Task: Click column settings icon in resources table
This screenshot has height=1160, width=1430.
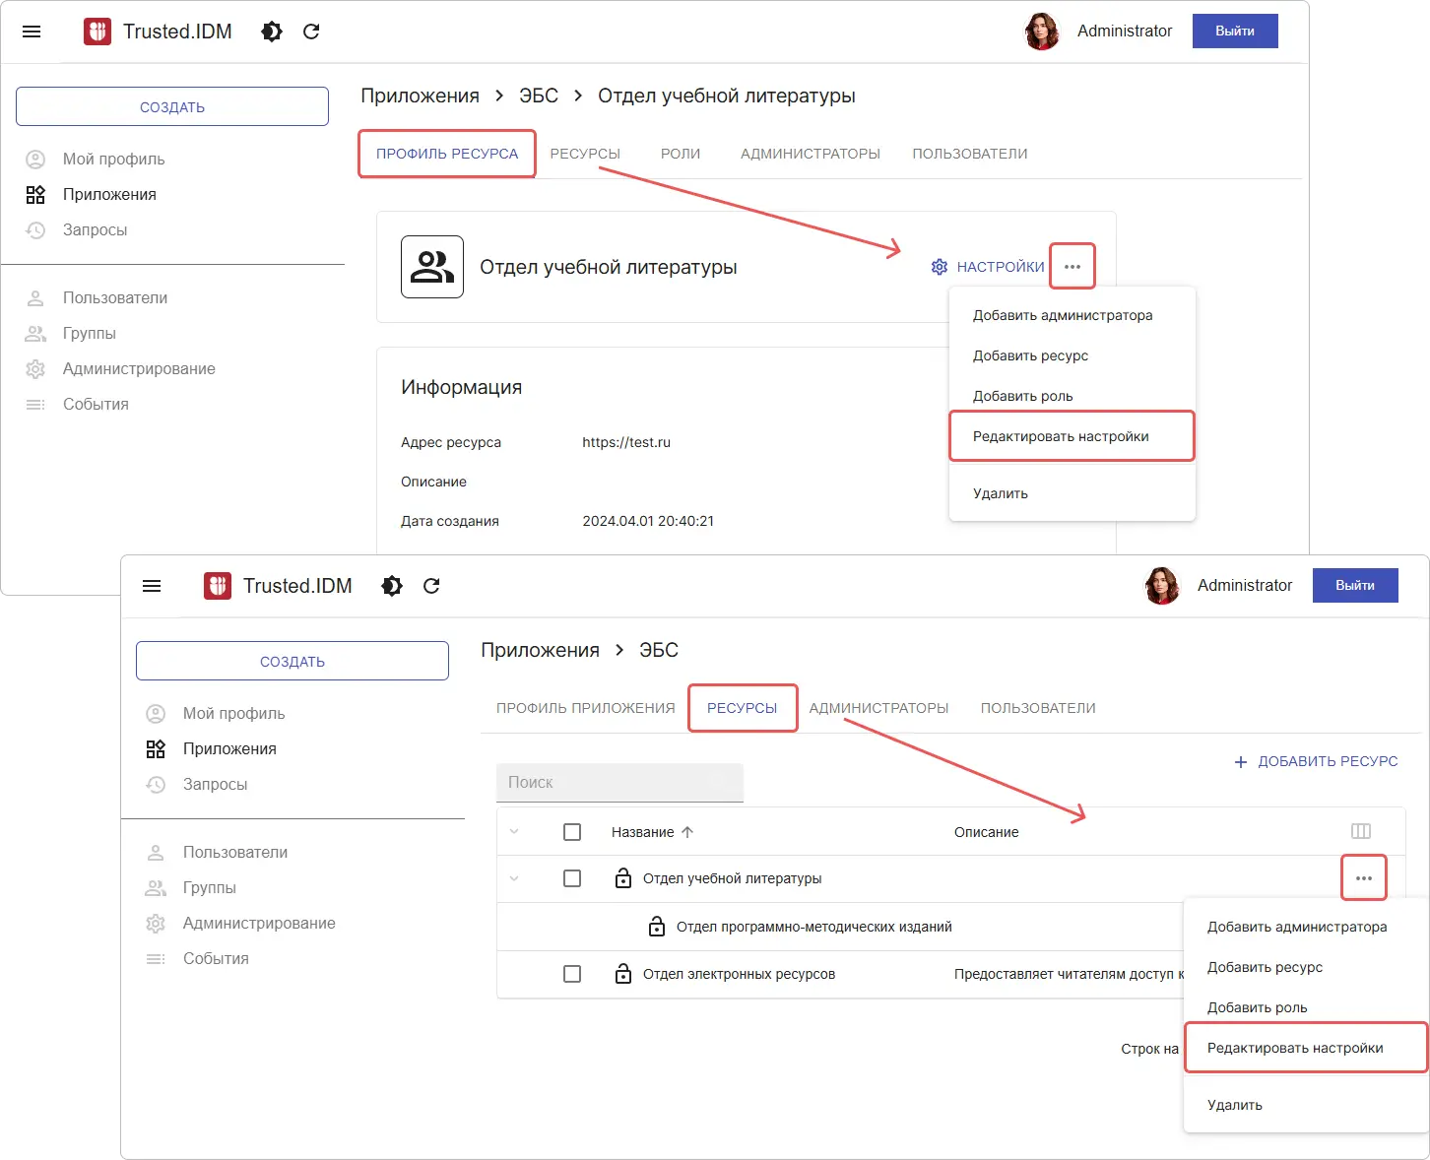Action: (x=1361, y=831)
